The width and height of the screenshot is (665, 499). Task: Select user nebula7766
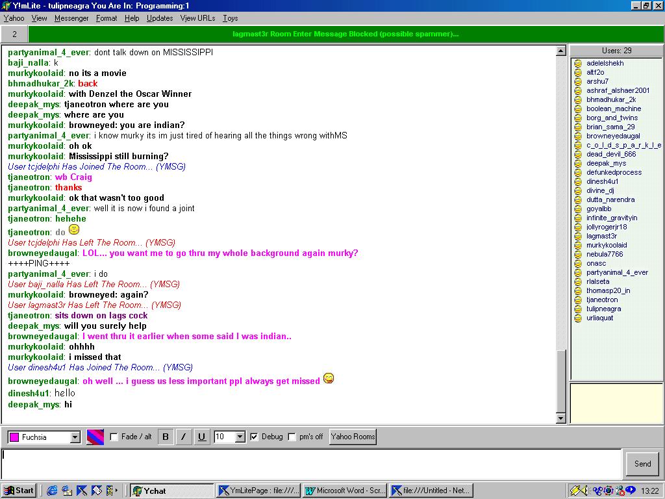tap(605, 255)
